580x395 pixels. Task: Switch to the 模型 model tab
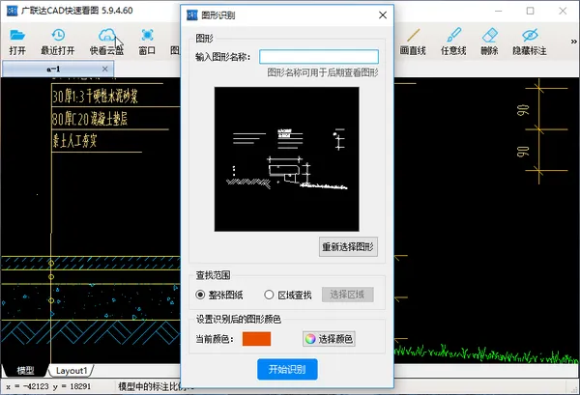click(26, 370)
